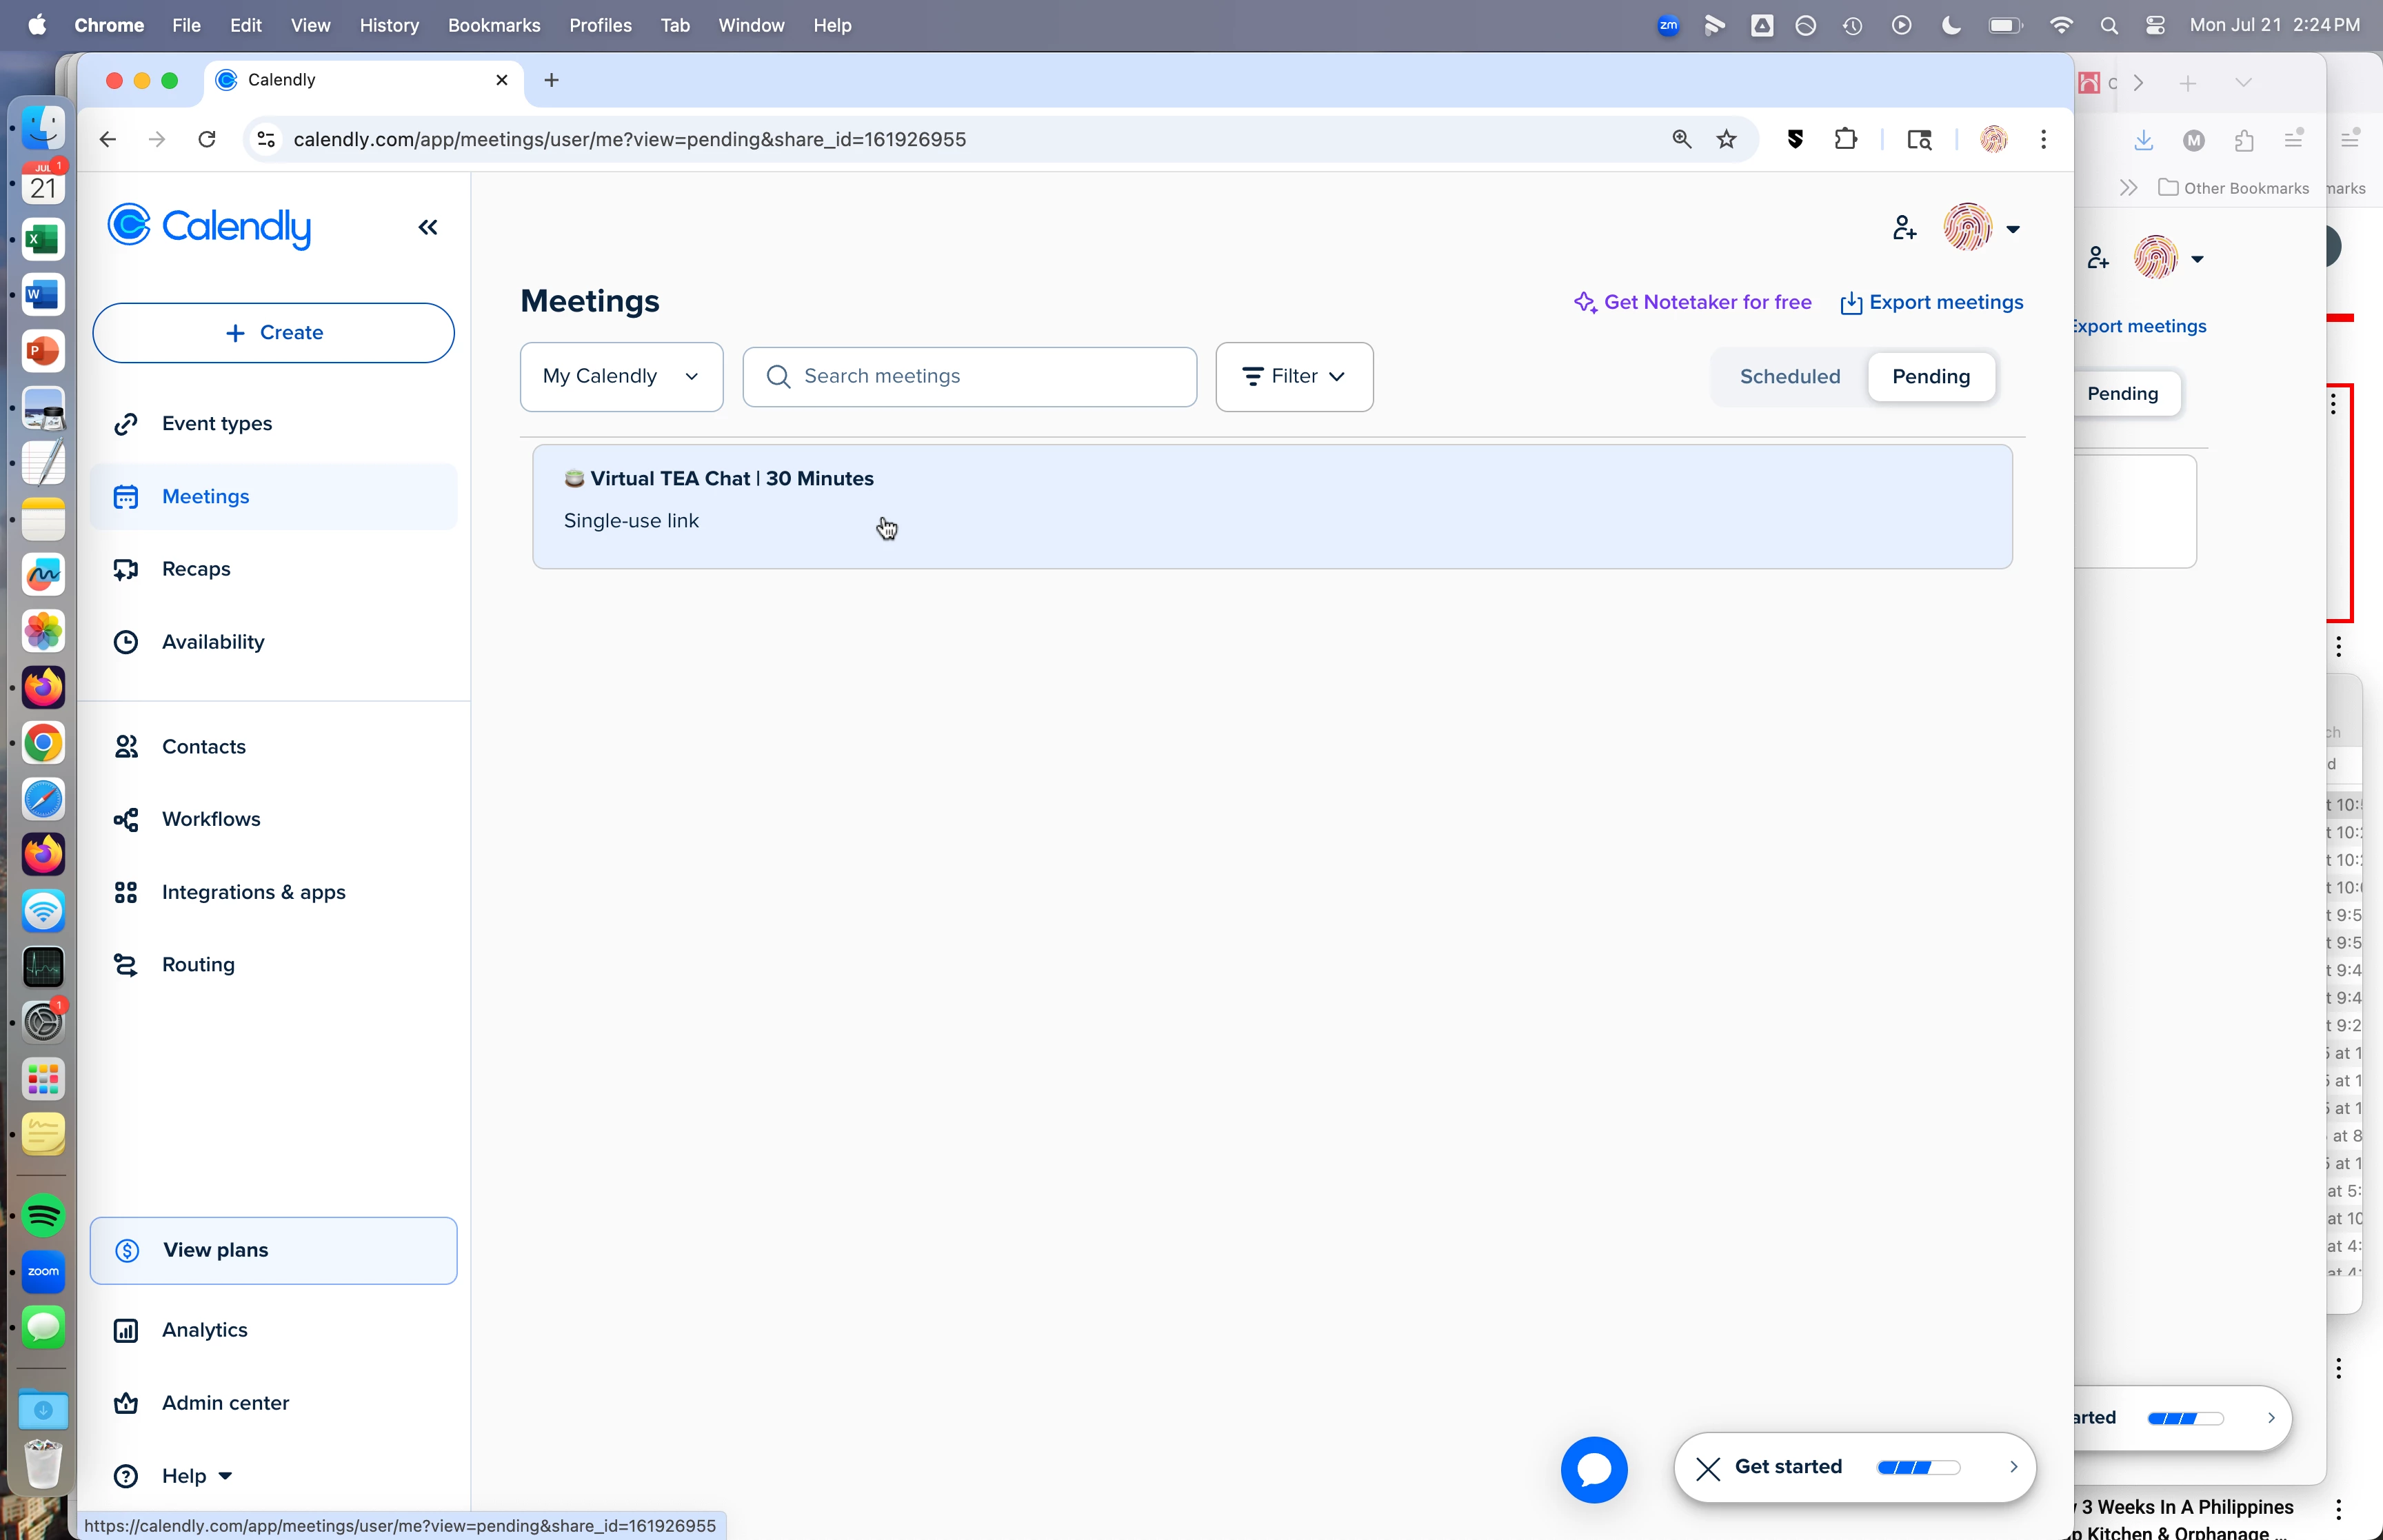Open Messages from the Dock
The height and width of the screenshot is (1540, 2383).
(x=43, y=1327)
